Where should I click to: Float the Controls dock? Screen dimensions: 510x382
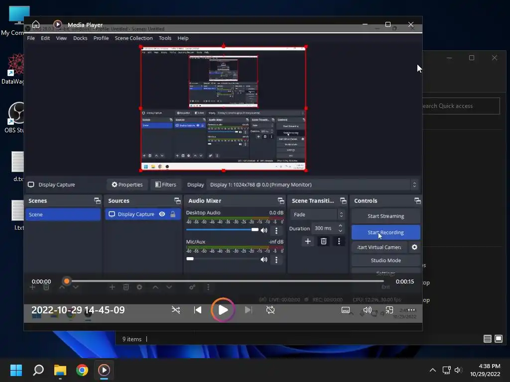418,201
